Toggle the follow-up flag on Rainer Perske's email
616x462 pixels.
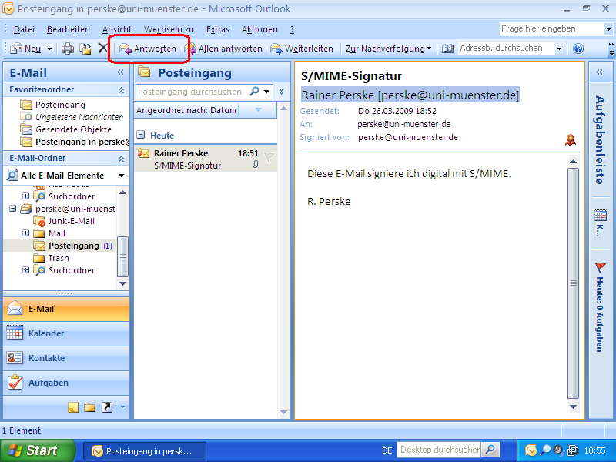tap(269, 157)
